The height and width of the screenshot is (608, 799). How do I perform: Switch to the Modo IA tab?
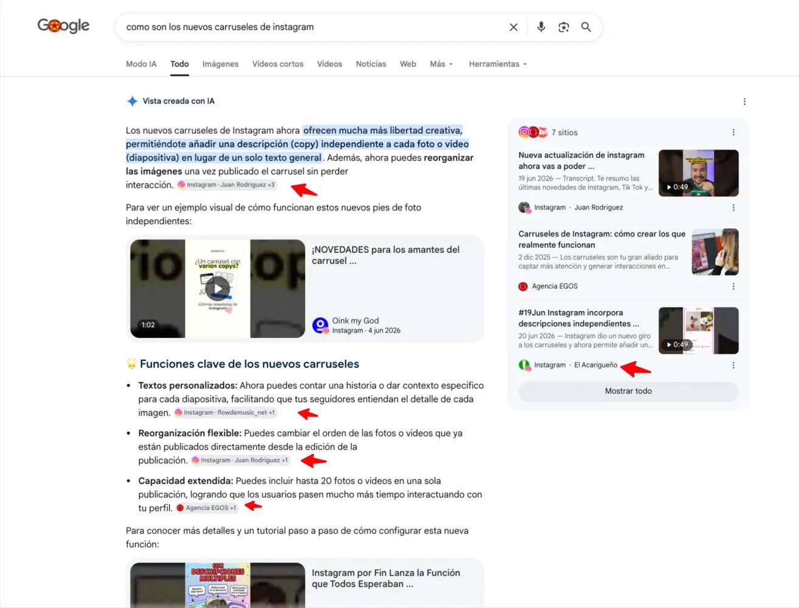tap(141, 64)
